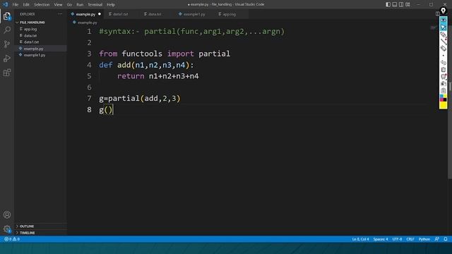
Task: Open CRLF end-of-line selector
Action: pos(410,239)
